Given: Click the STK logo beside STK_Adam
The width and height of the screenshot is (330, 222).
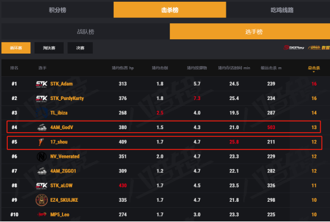Looking at the screenshot, I should (42, 84).
